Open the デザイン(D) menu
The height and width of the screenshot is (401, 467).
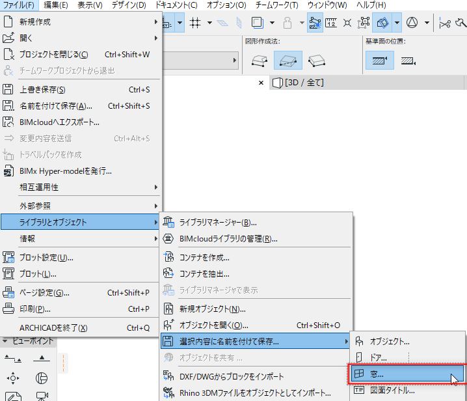pyautogui.click(x=129, y=5)
